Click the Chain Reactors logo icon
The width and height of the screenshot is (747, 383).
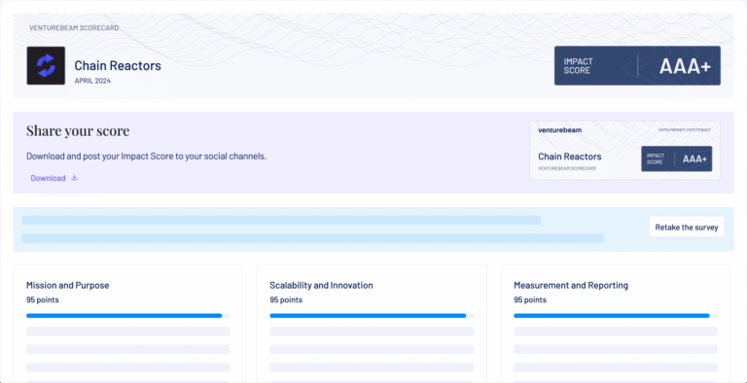(46, 66)
